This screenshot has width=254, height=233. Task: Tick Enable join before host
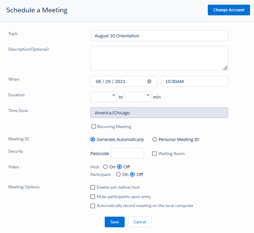[x=93, y=187]
